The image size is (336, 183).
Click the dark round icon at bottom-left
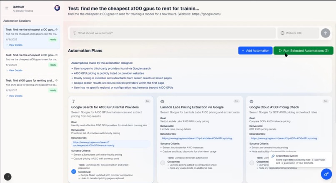[x=8, y=177]
